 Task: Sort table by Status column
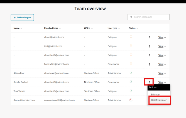coord(133,28)
